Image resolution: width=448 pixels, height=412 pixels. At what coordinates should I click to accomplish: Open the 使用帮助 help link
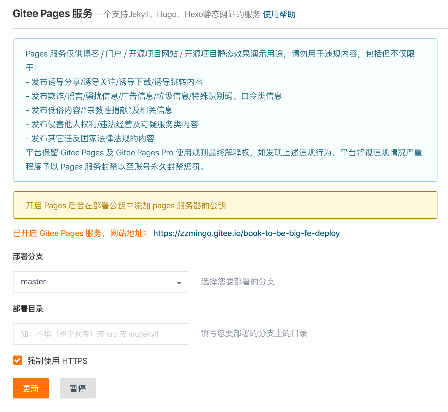tap(279, 14)
